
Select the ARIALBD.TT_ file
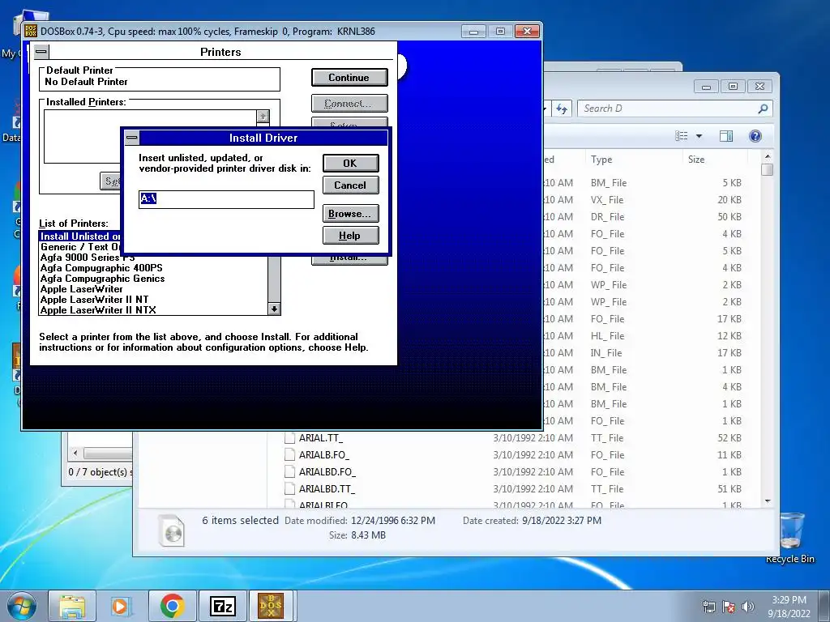(327, 488)
